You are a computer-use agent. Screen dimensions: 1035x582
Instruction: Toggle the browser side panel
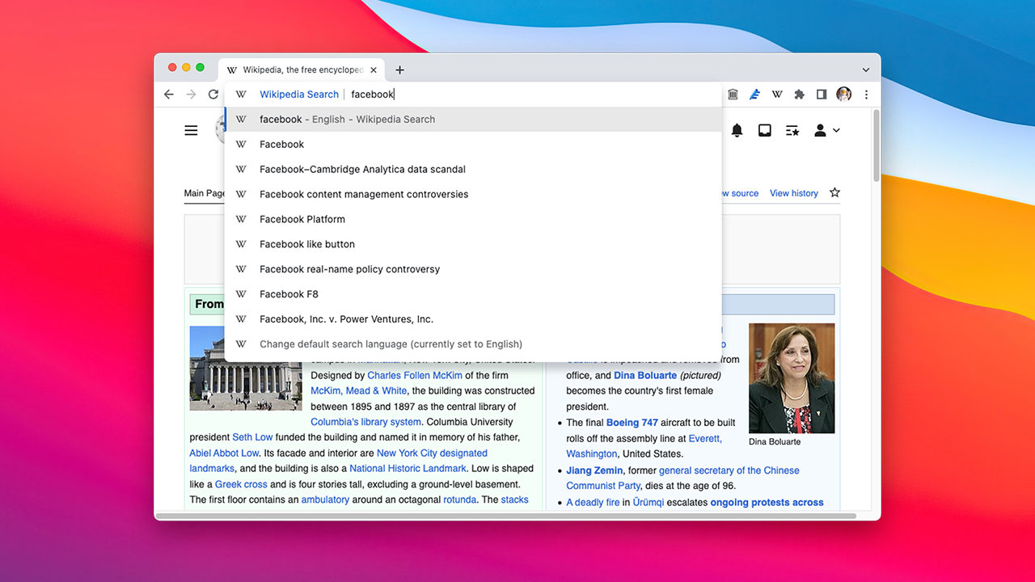point(822,95)
